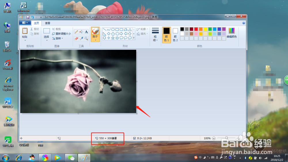This screenshot has width=288, height=162.
Task: Select the Color picker eyedropper tool
Action: [x=81, y=38]
